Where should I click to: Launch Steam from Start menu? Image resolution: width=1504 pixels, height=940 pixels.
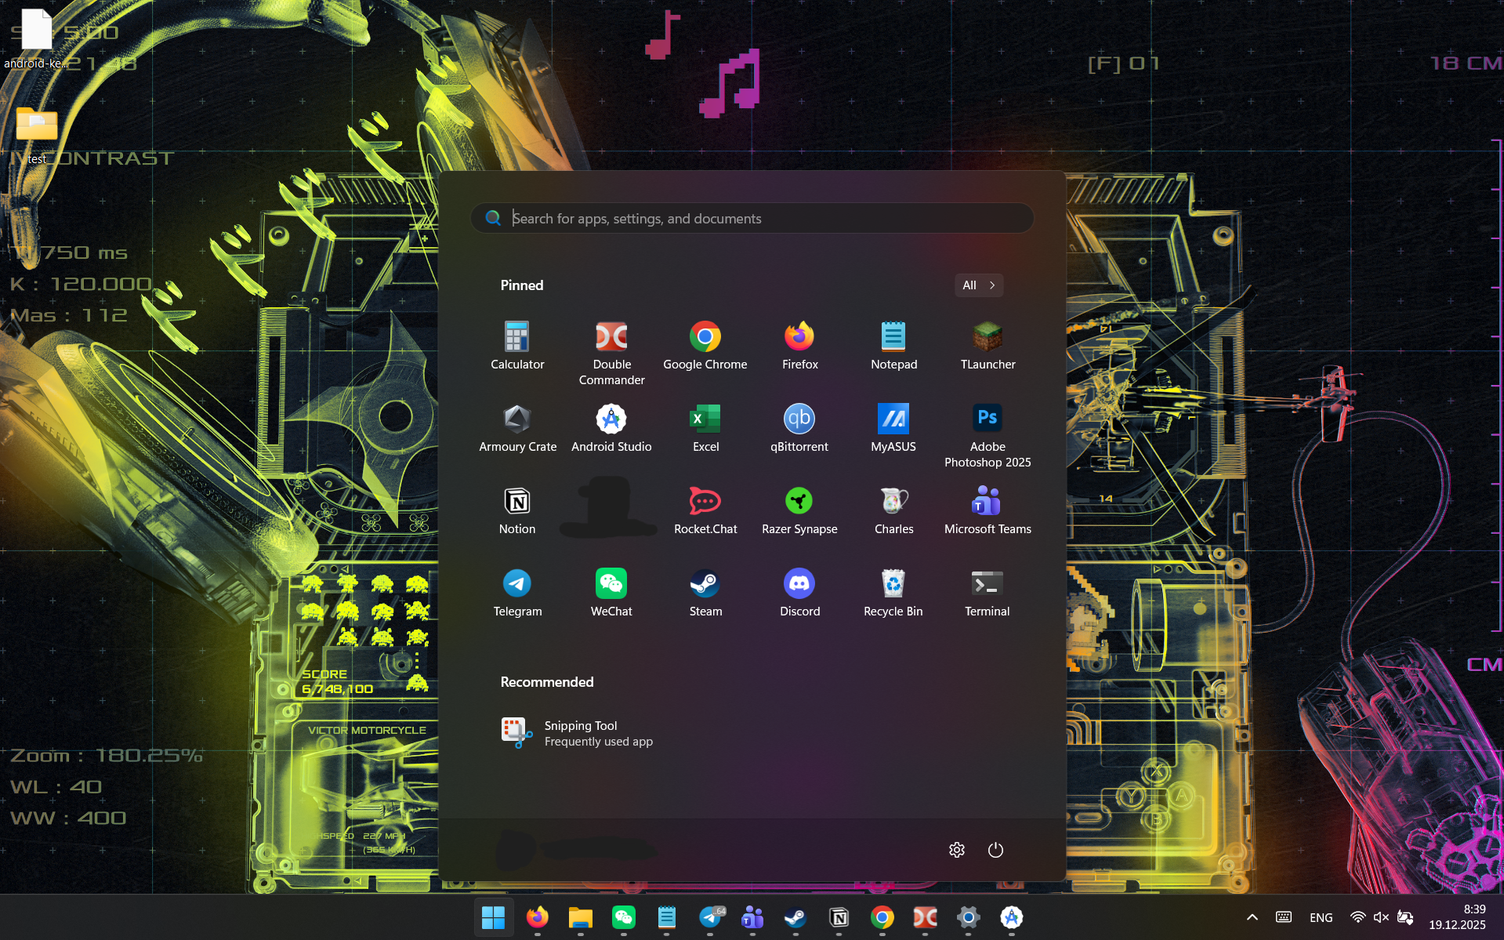pos(705,593)
